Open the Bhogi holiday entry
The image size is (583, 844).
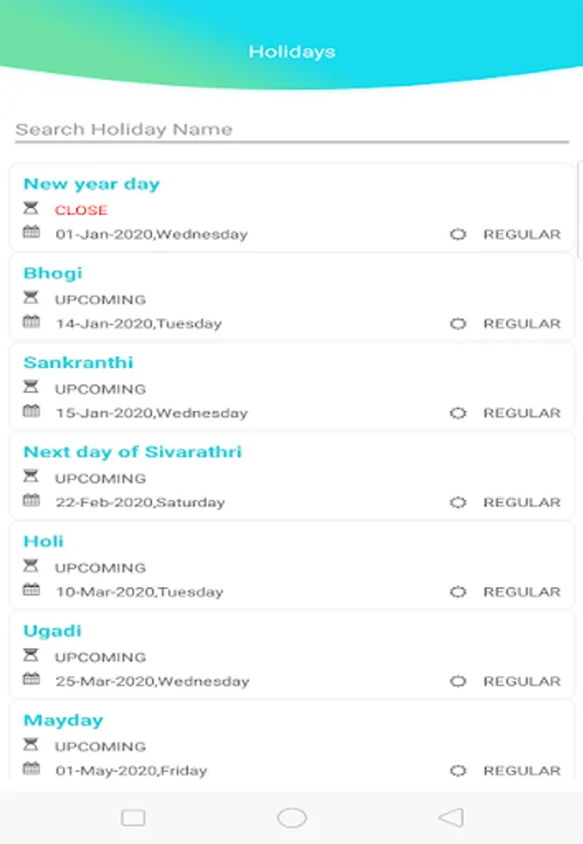pos(52,273)
